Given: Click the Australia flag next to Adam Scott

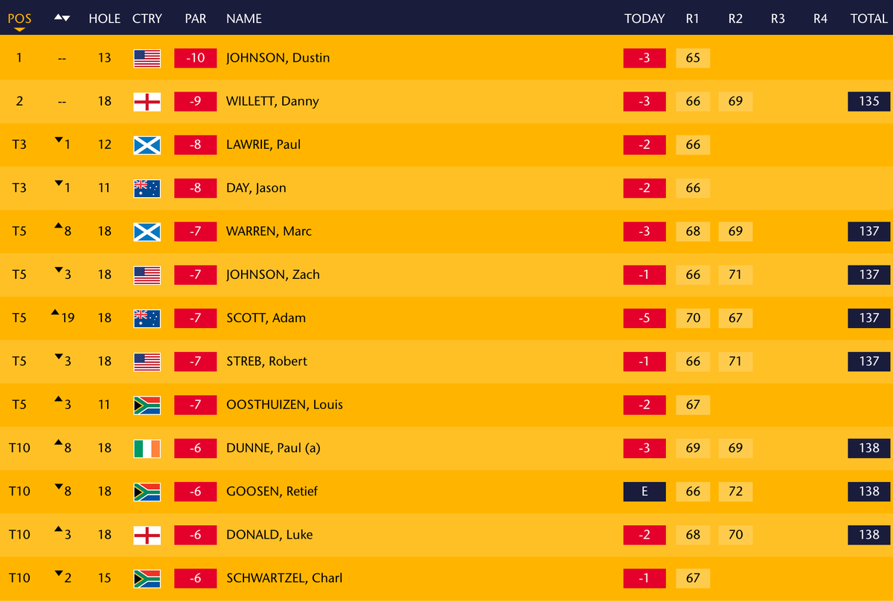Looking at the screenshot, I should [x=147, y=318].
